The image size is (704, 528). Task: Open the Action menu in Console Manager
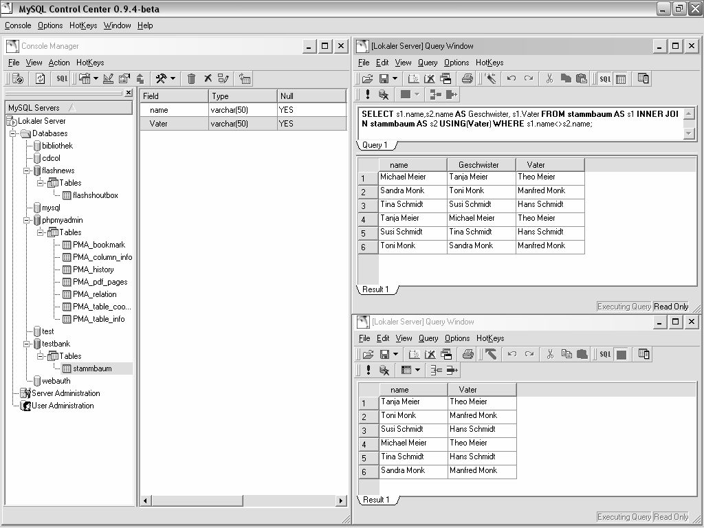tap(58, 63)
